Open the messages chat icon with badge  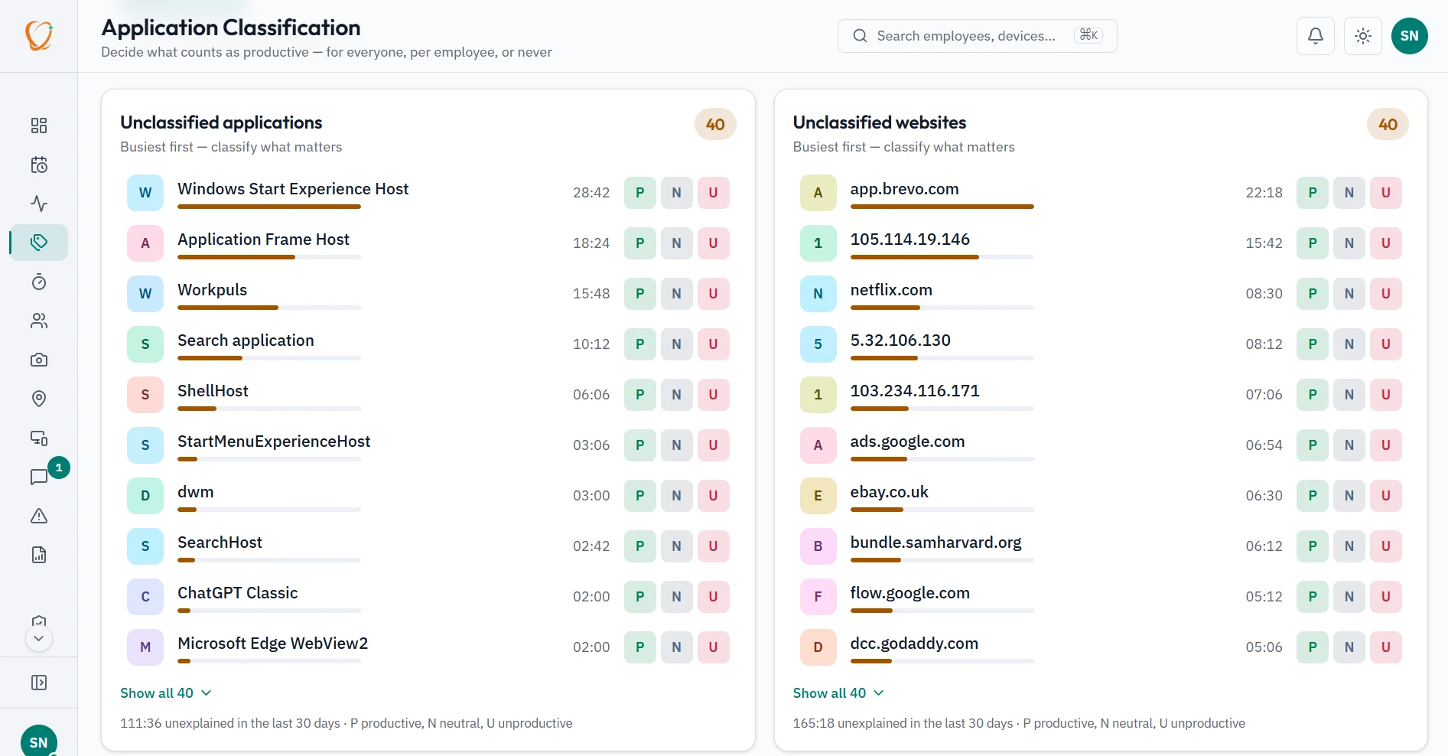(x=39, y=477)
